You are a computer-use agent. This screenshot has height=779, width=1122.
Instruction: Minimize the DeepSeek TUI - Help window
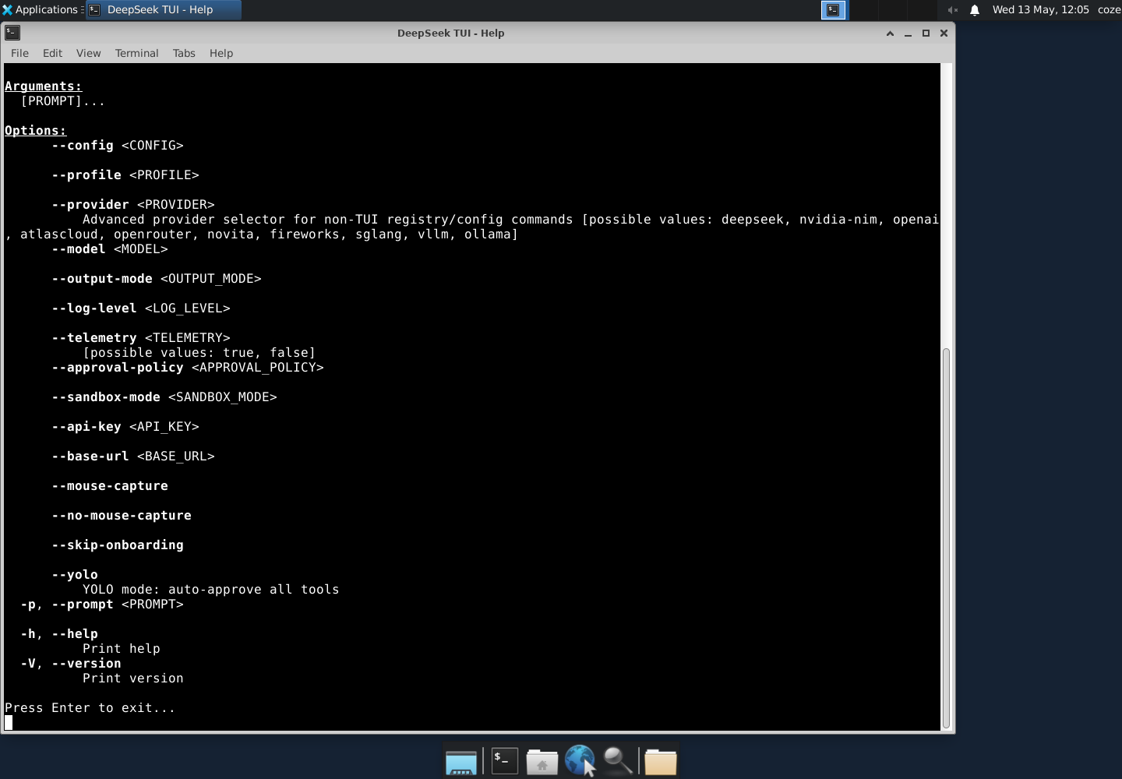(x=908, y=33)
